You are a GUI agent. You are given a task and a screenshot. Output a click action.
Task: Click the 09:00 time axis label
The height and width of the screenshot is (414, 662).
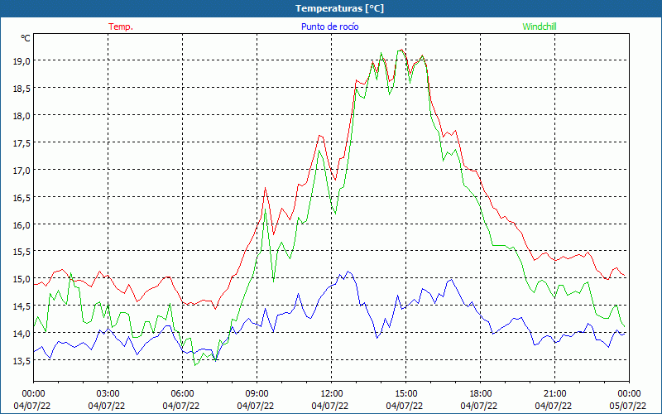pos(257,394)
